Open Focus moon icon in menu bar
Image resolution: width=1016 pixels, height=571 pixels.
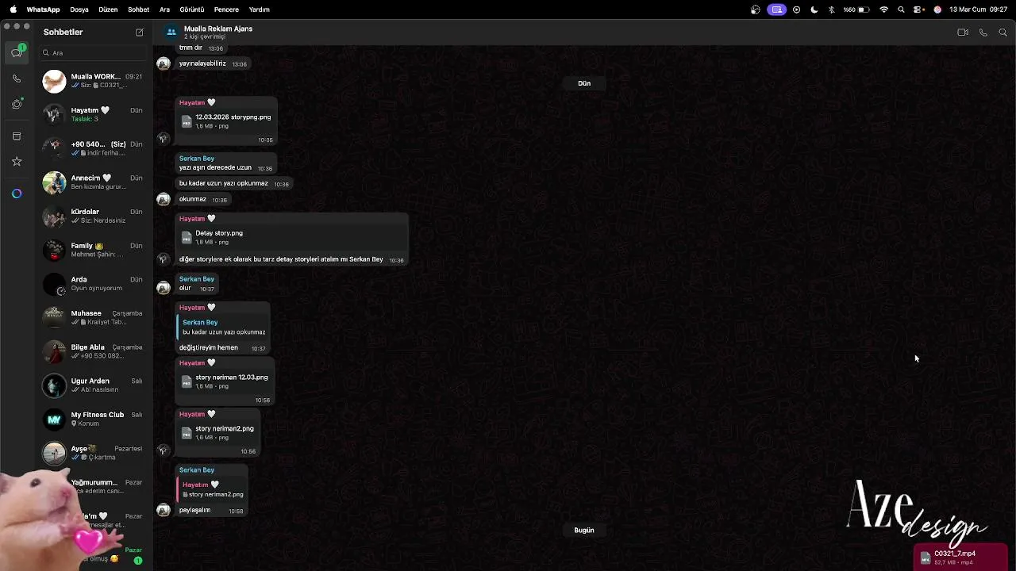click(814, 10)
